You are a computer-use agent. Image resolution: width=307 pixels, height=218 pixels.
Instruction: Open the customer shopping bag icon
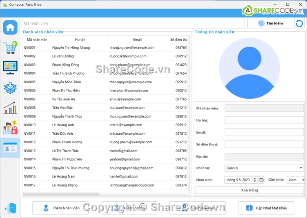[10, 128]
